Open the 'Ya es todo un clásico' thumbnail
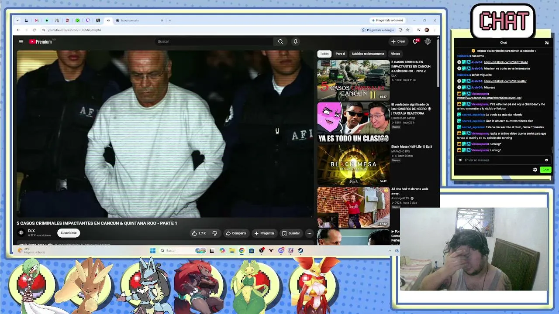 353,123
